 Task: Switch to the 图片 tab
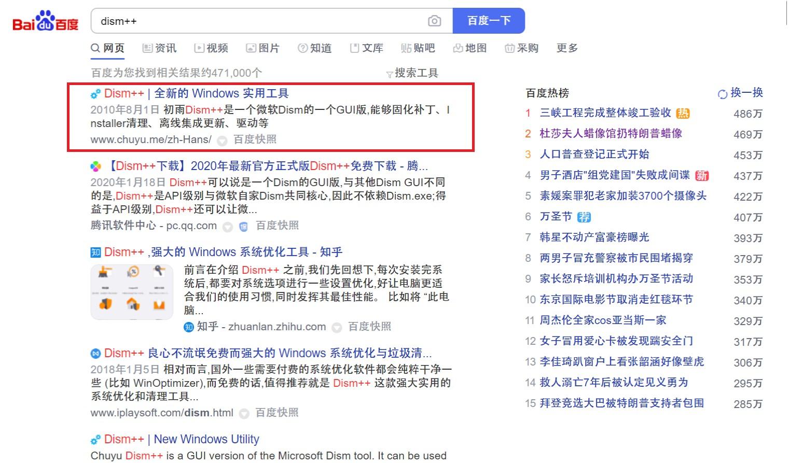pos(263,48)
